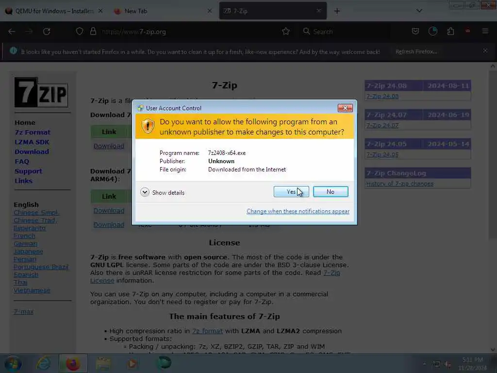497x373 pixels.
Task: Click the red uBlock extension icon
Action: [467, 31]
